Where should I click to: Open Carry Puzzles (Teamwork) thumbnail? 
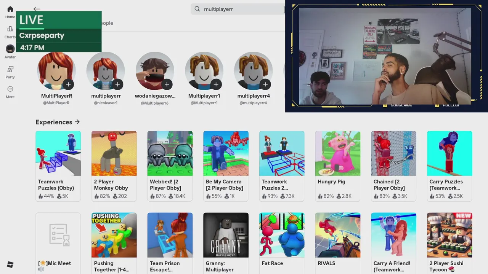coord(449,153)
